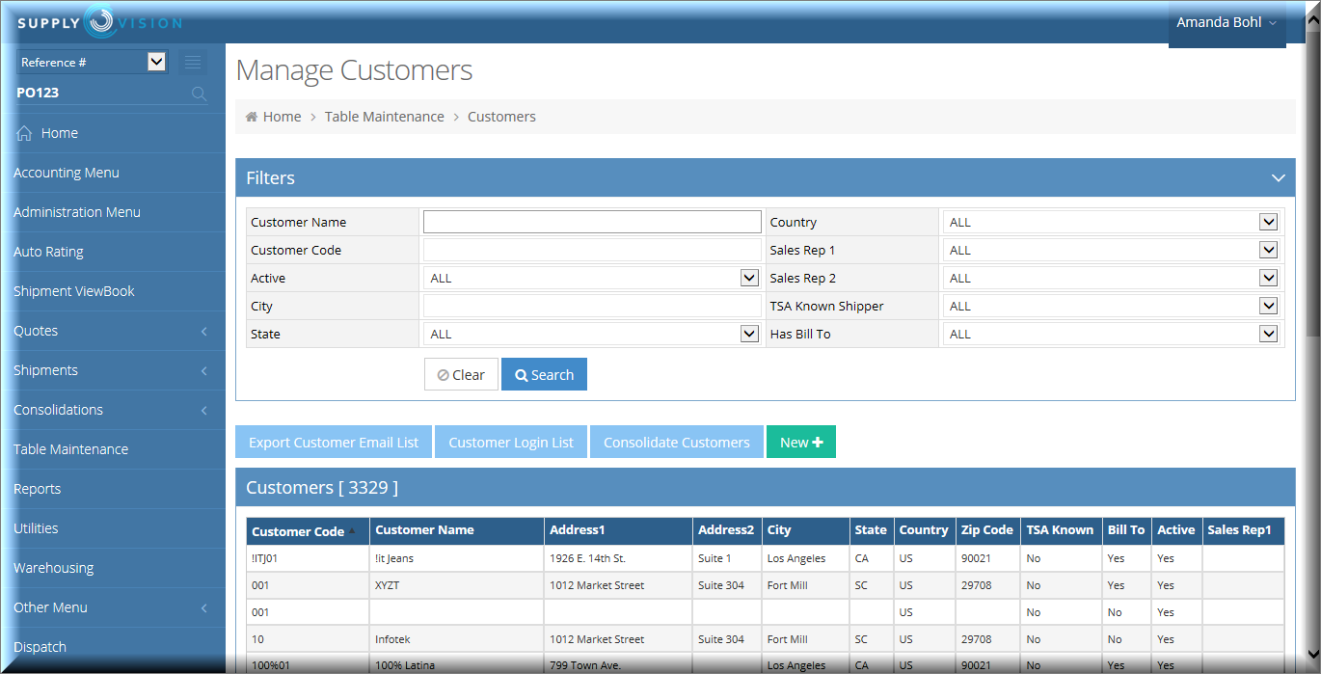Open the Active filter dropdown
The image size is (1321, 674).
(591, 278)
